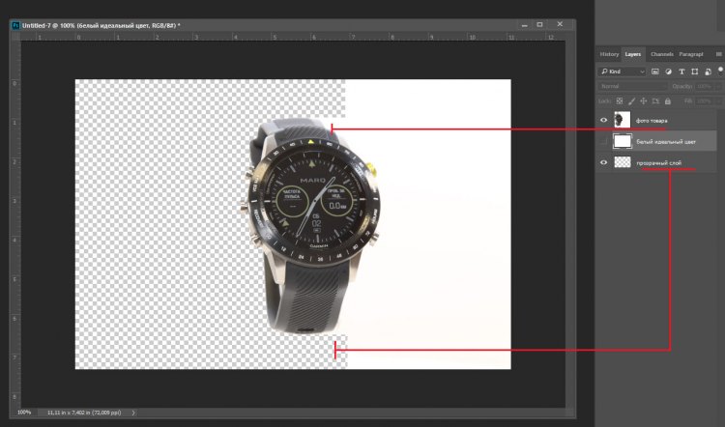Select the layer named 'белый идеальный цвет'
Screen dimensions: 725x427
click(666, 142)
